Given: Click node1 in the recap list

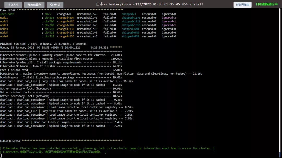Looking at the screenshot, I should pos(4,18).
